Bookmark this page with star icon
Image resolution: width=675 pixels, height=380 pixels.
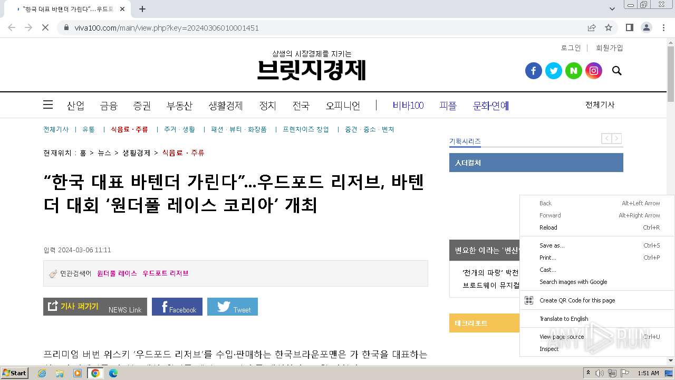[609, 27]
